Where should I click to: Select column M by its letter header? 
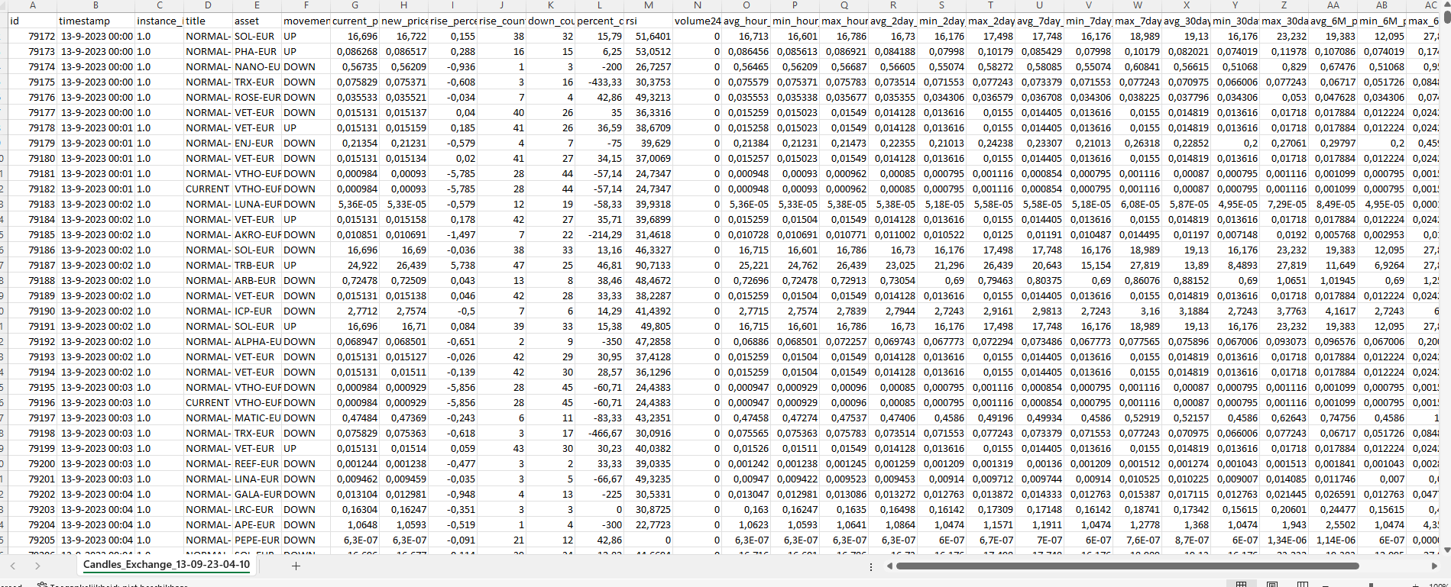pyautogui.click(x=648, y=5)
